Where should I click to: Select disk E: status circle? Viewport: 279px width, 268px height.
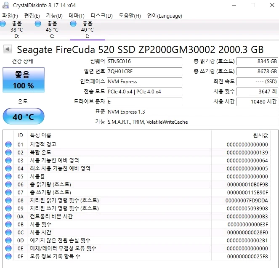pyautogui.click(x=73, y=24)
